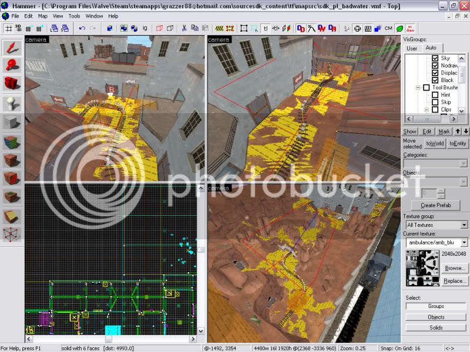
Task: Select the Camera tool
Action: coord(12,83)
